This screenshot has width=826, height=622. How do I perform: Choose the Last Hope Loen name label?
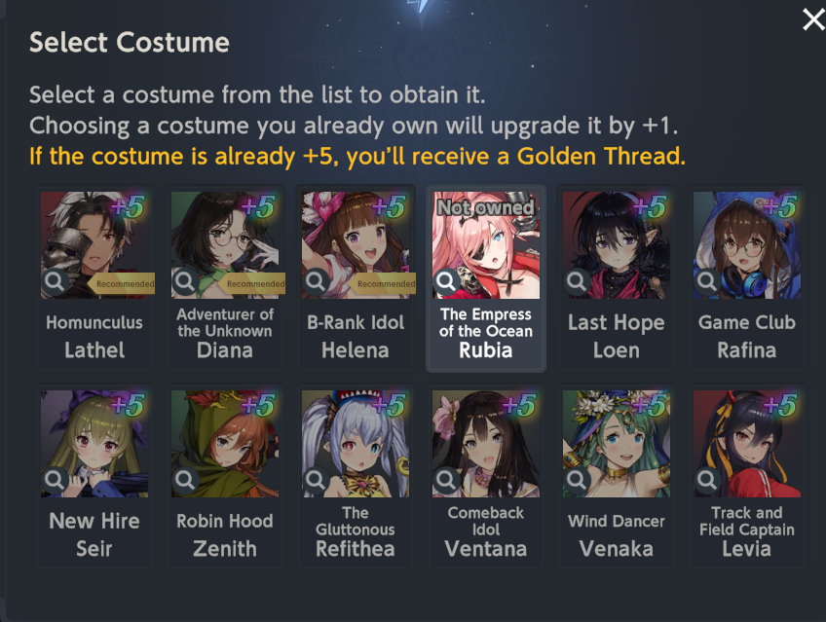click(x=617, y=336)
